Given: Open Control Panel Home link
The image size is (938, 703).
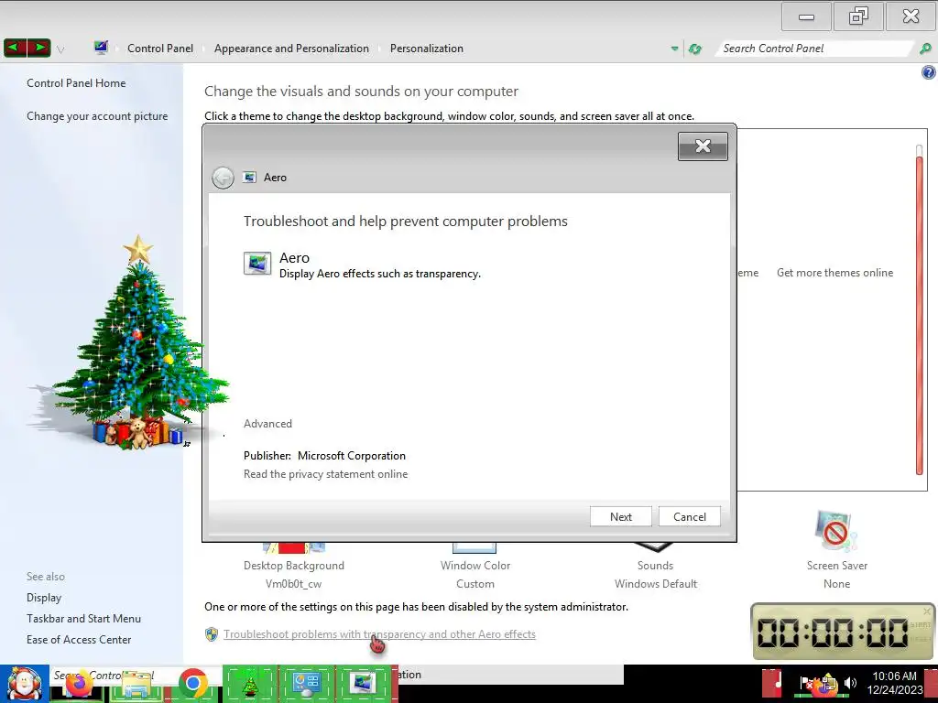Looking at the screenshot, I should coord(76,83).
